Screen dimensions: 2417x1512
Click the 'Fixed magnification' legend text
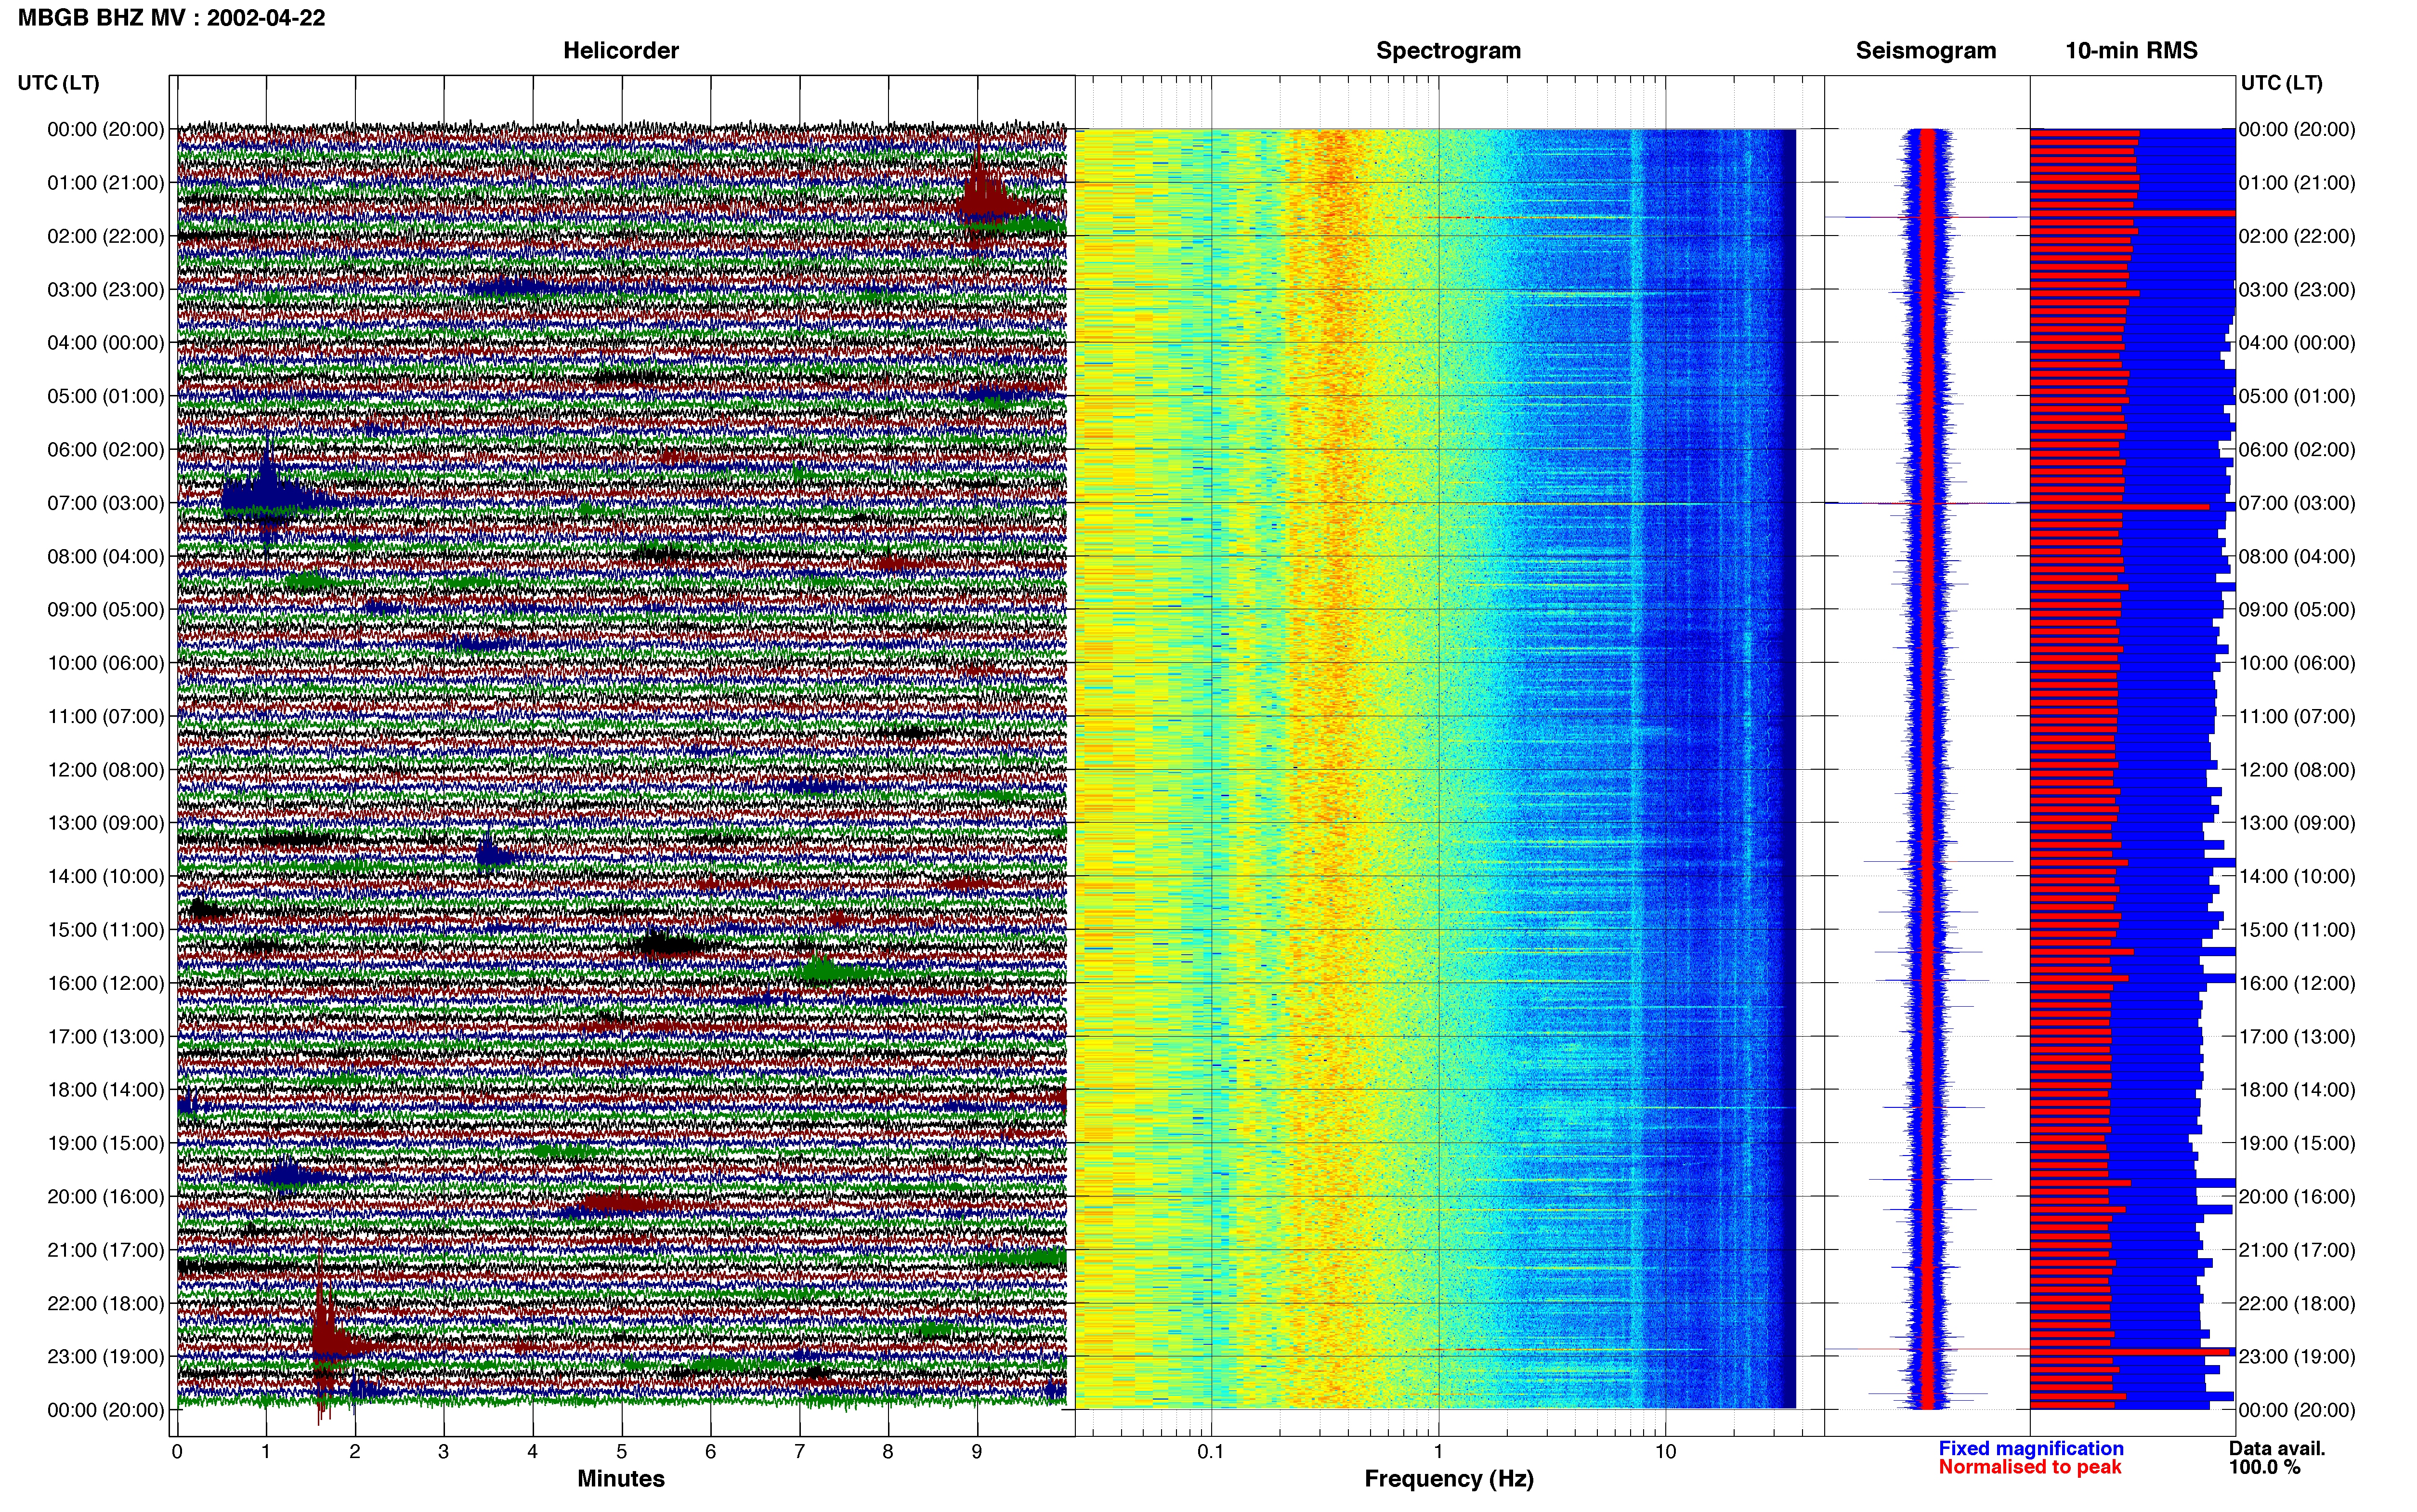(2031, 1448)
